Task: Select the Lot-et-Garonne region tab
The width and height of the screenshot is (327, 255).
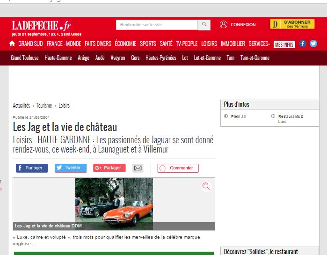Action: point(207,58)
